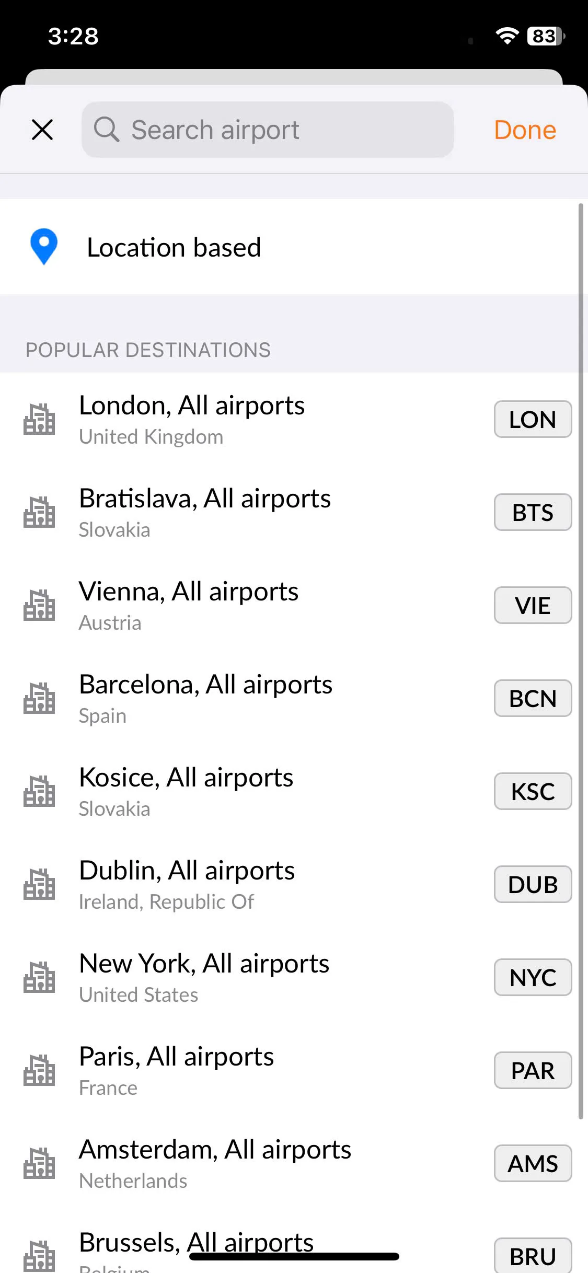Select Paris, All airports destination

coord(294,1070)
